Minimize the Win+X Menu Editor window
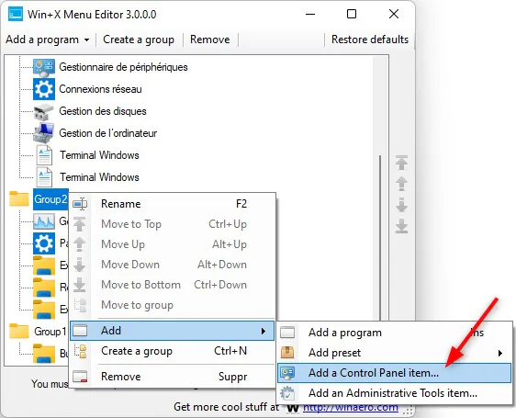This screenshot has height=418, width=516. tap(310, 14)
